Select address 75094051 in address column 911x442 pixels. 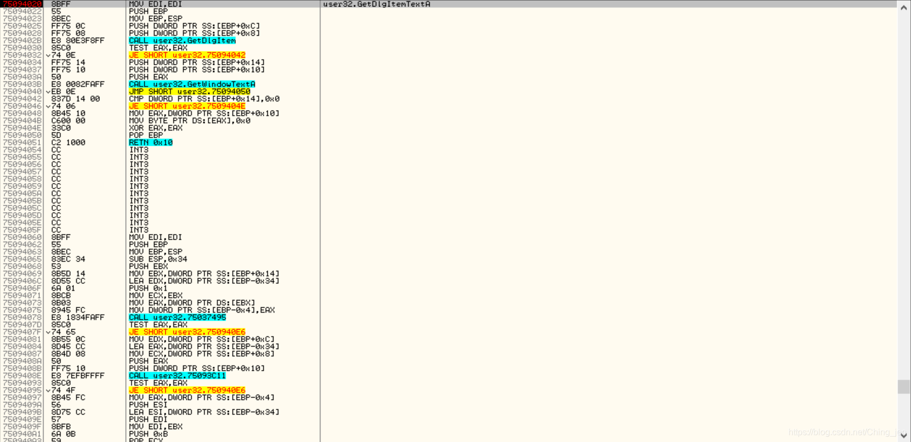tap(22, 142)
